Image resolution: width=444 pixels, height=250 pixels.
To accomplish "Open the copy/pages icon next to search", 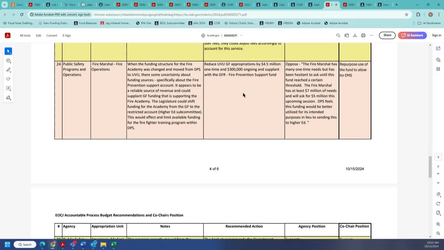I will point(347,35).
